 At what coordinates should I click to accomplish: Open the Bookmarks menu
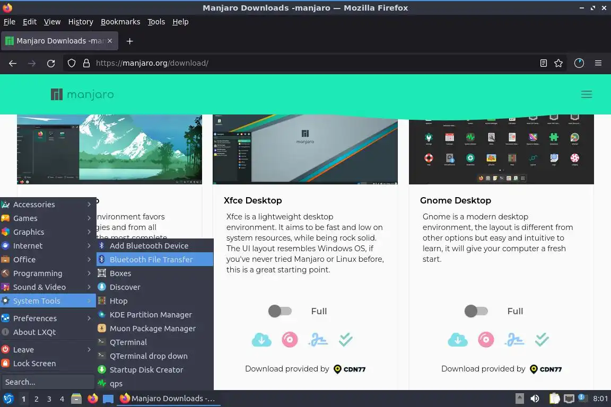pos(120,22)
